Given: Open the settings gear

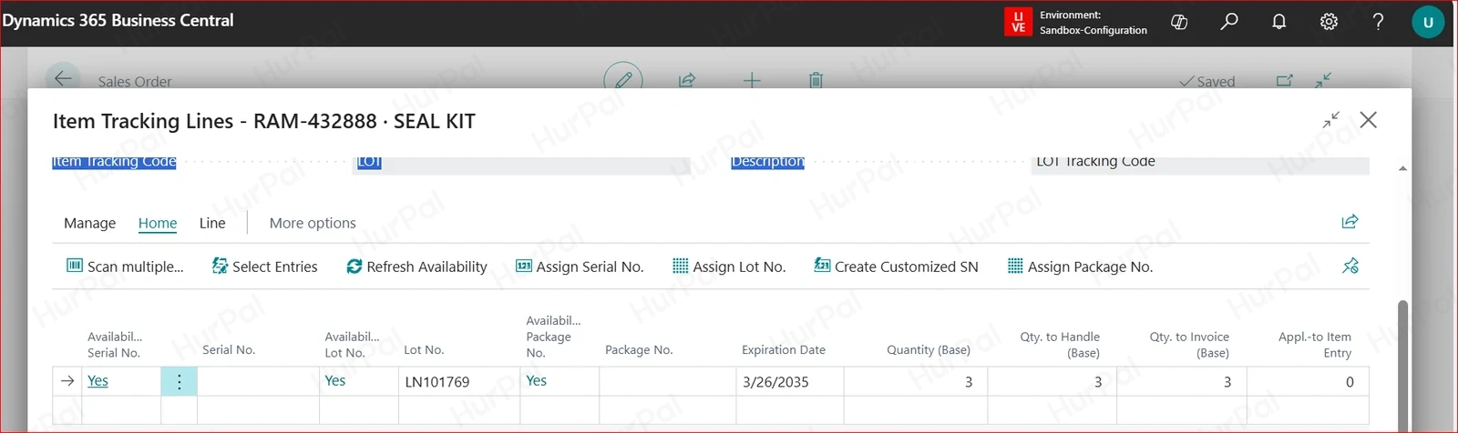Looking at the screenshot, I should [1329, 22].
